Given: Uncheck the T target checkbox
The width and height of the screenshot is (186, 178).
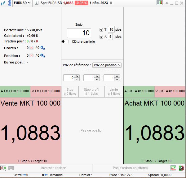Looking at the screenshot, I should (x=101, y=30).
